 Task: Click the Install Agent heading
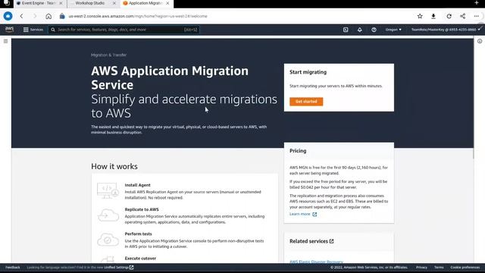click(137, 185)
